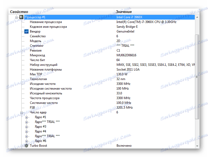Select the Технология row
The image size is (208, 157).
point(109,79)
